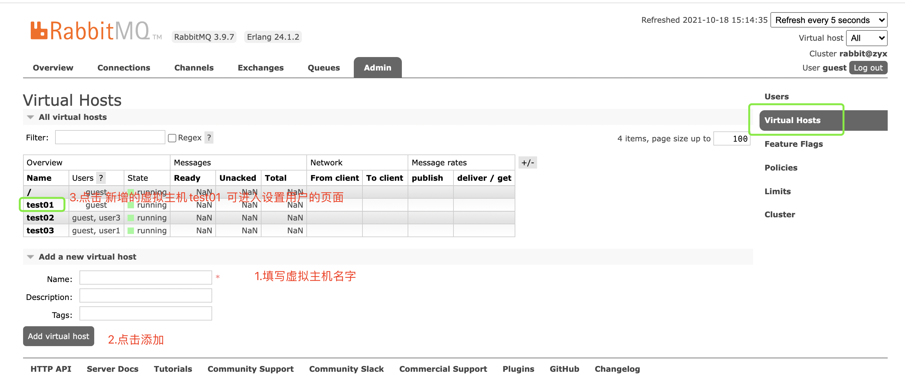Open Feature Flags in admin sidebar
Viewport: 905px width, 382px height.
793,144
